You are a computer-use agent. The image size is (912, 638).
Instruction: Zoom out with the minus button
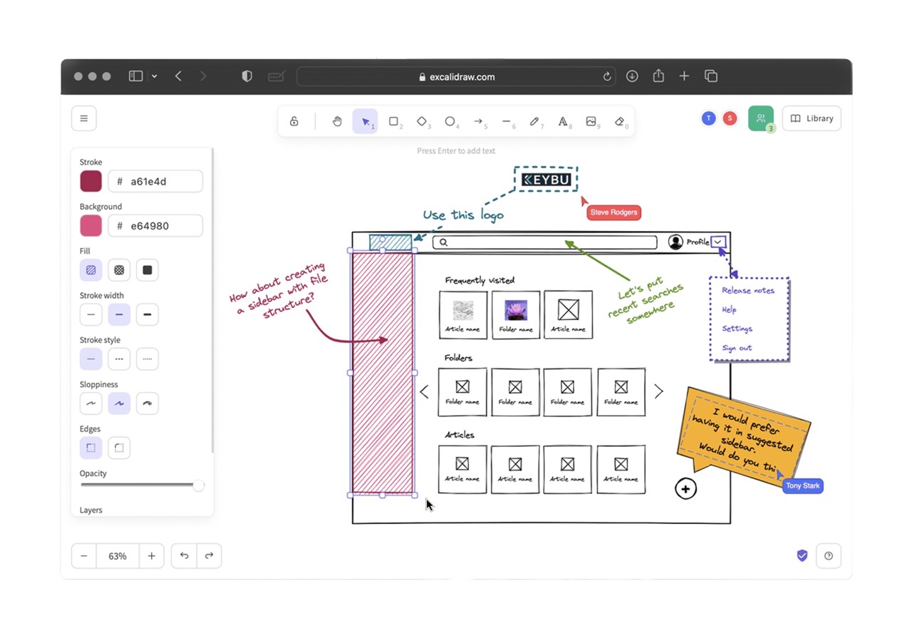tap(84, 556)
